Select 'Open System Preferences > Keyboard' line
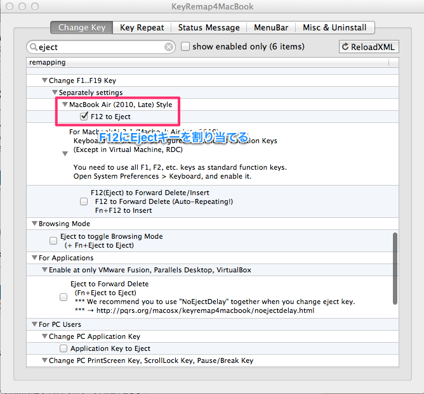The width and height of the screenshot is (424, 394). pos(162,176)
